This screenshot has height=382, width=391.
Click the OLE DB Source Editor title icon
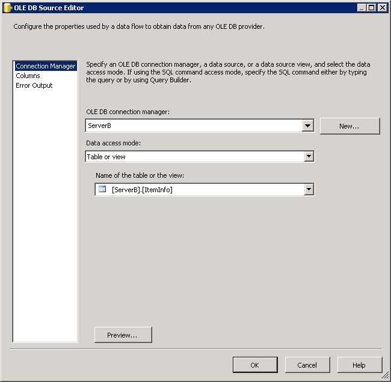point(7,8)
